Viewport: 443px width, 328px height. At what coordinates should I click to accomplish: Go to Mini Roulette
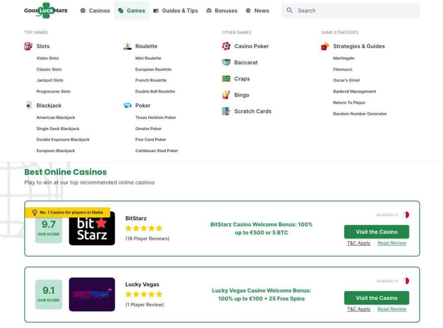click(148, 58)
